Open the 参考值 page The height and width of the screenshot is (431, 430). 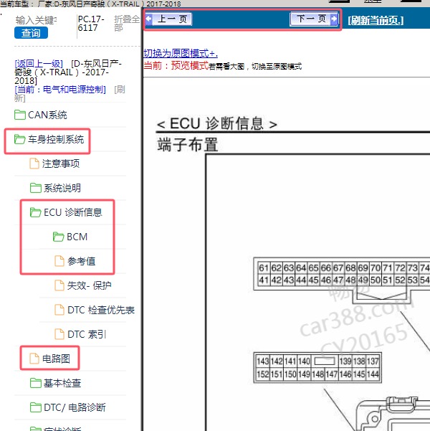(x=81, y=261)
